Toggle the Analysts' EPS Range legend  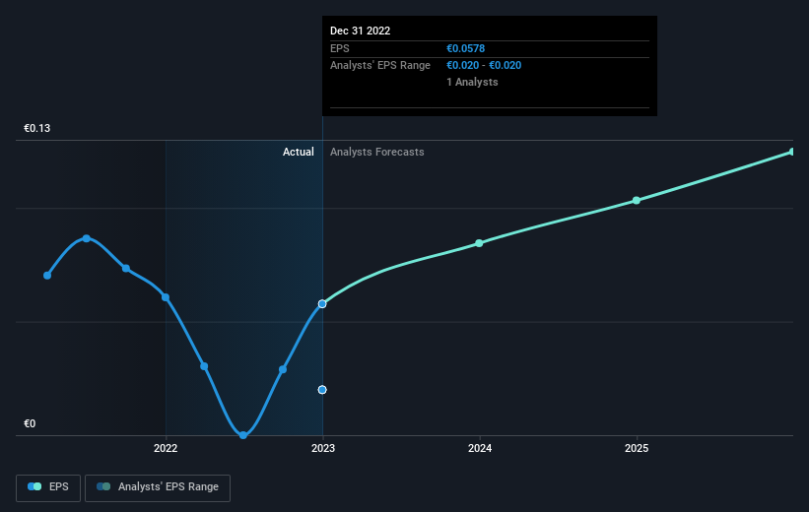tap(158, 487)
